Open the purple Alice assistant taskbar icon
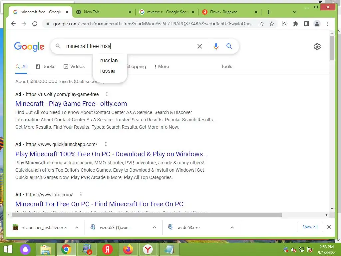 (25, 249)
